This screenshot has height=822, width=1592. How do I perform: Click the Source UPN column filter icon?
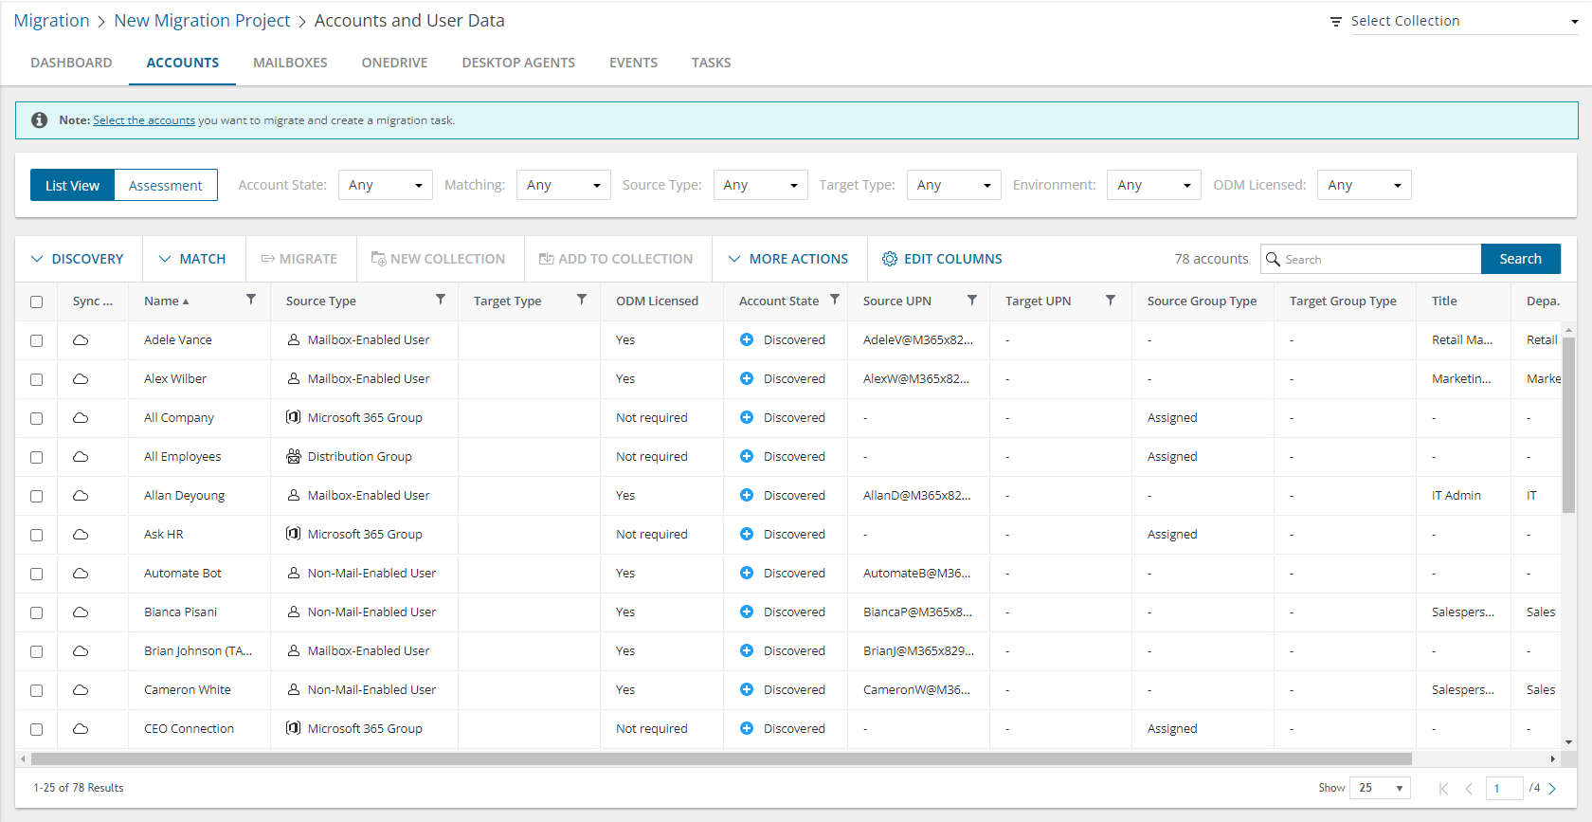tap(972, 300)
